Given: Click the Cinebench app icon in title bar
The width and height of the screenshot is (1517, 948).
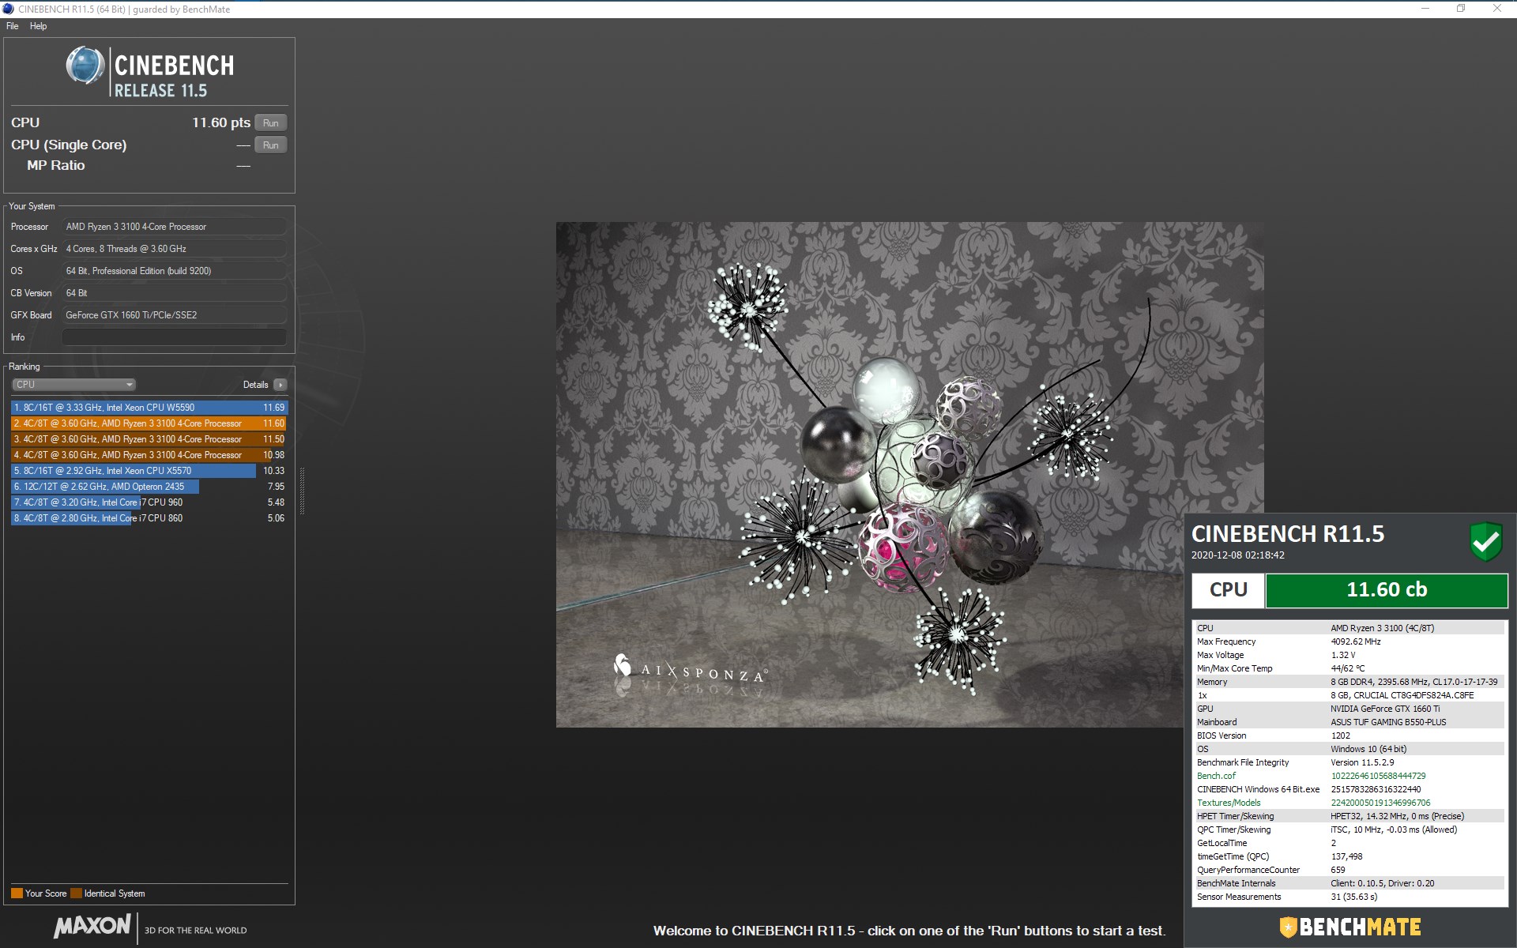Looking at the screenshot, I should tap(9, 9).
